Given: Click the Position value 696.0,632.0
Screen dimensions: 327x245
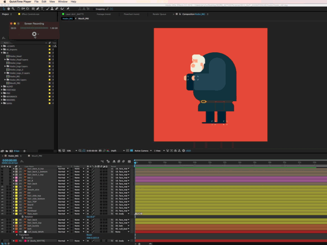Looking at the screenshot, I should tap(93, 238).
